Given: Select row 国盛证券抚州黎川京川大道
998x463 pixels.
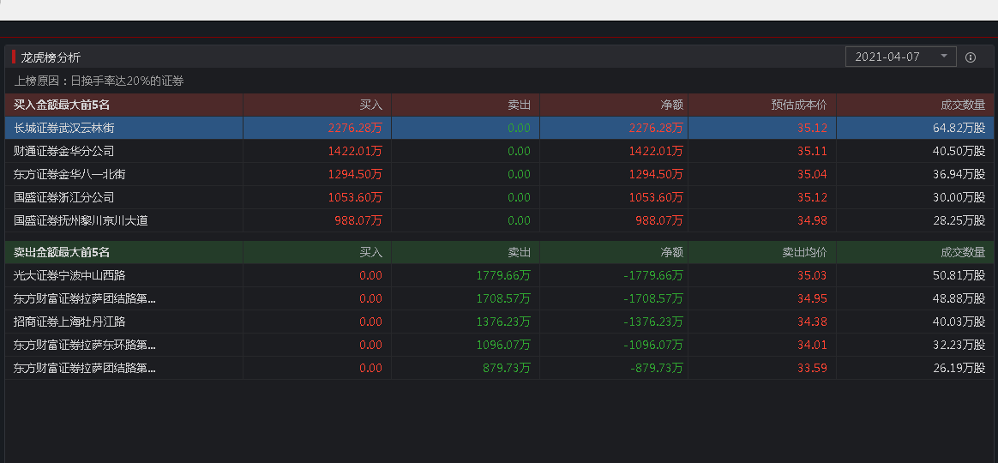Looking at the screenshot, I should (499, 220).
